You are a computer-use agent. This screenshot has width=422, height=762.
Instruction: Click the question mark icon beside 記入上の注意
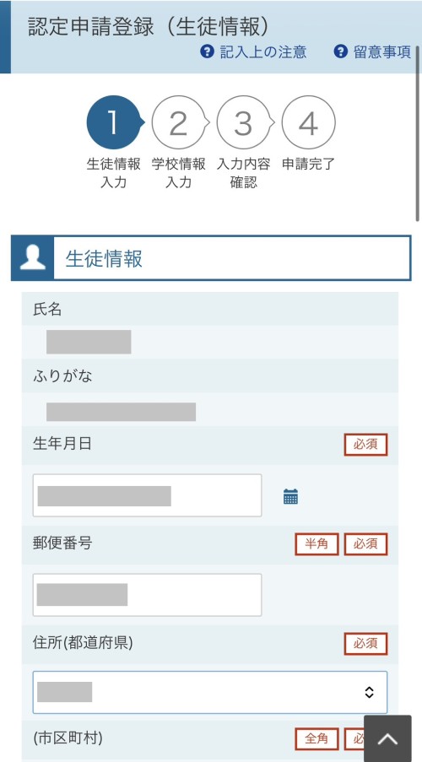(x=207, y=51)
